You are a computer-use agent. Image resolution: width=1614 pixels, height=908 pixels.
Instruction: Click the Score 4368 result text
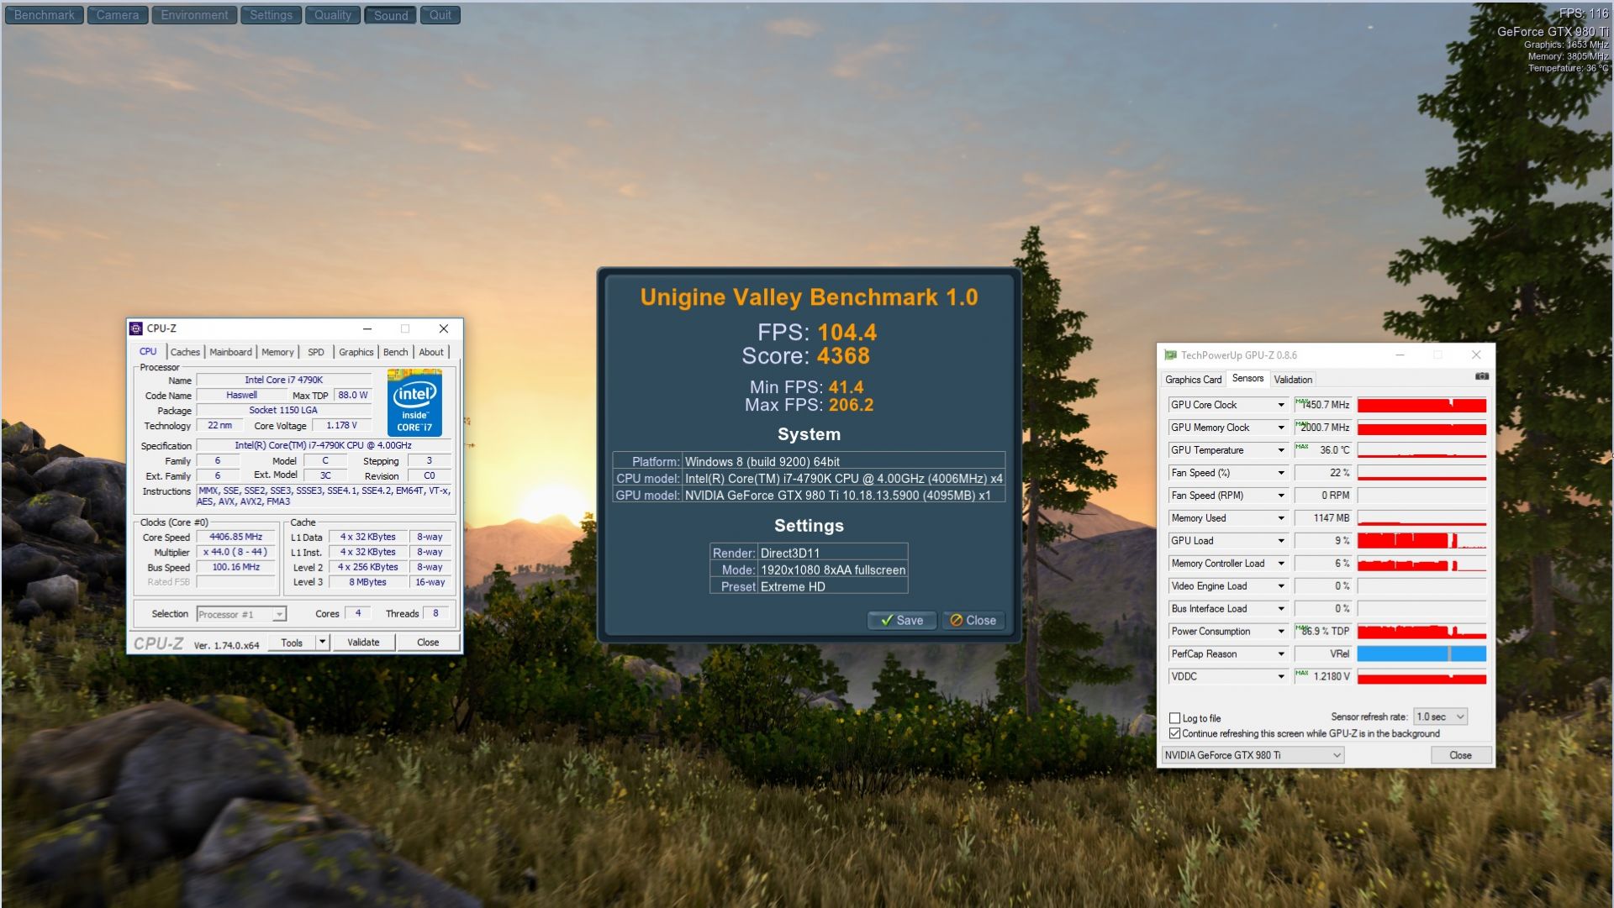click(x=805, y=356)
